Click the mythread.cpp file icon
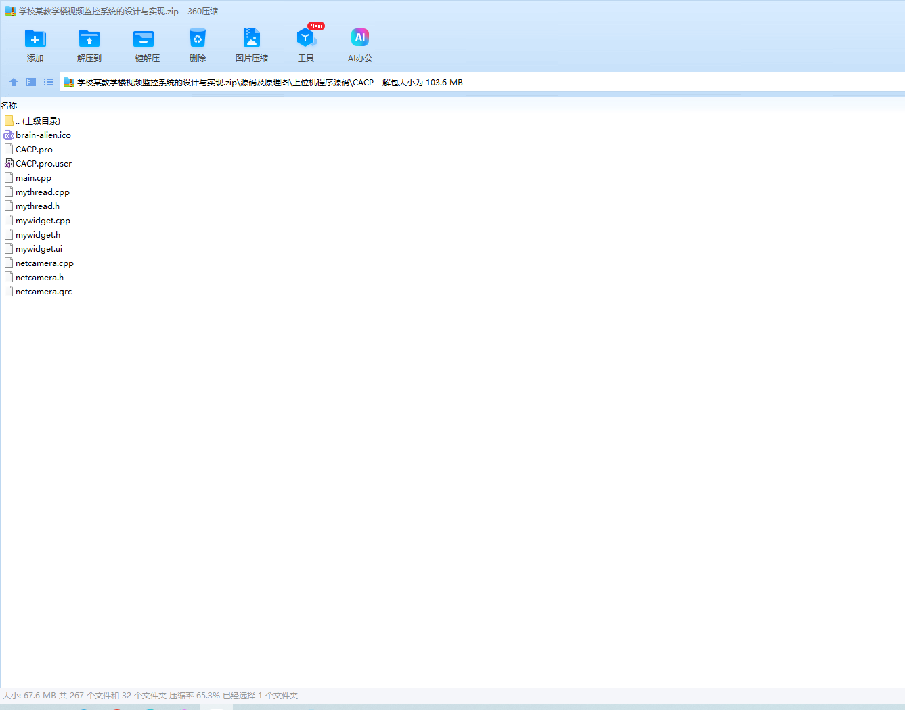Viewport: 905px width, 710px height. 9,192
